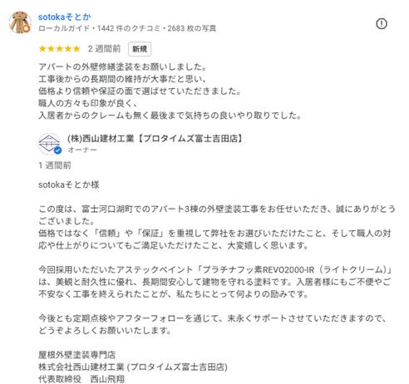
Task: Select the 新規 badge next to the review date
Action: (x=140, y=49)
